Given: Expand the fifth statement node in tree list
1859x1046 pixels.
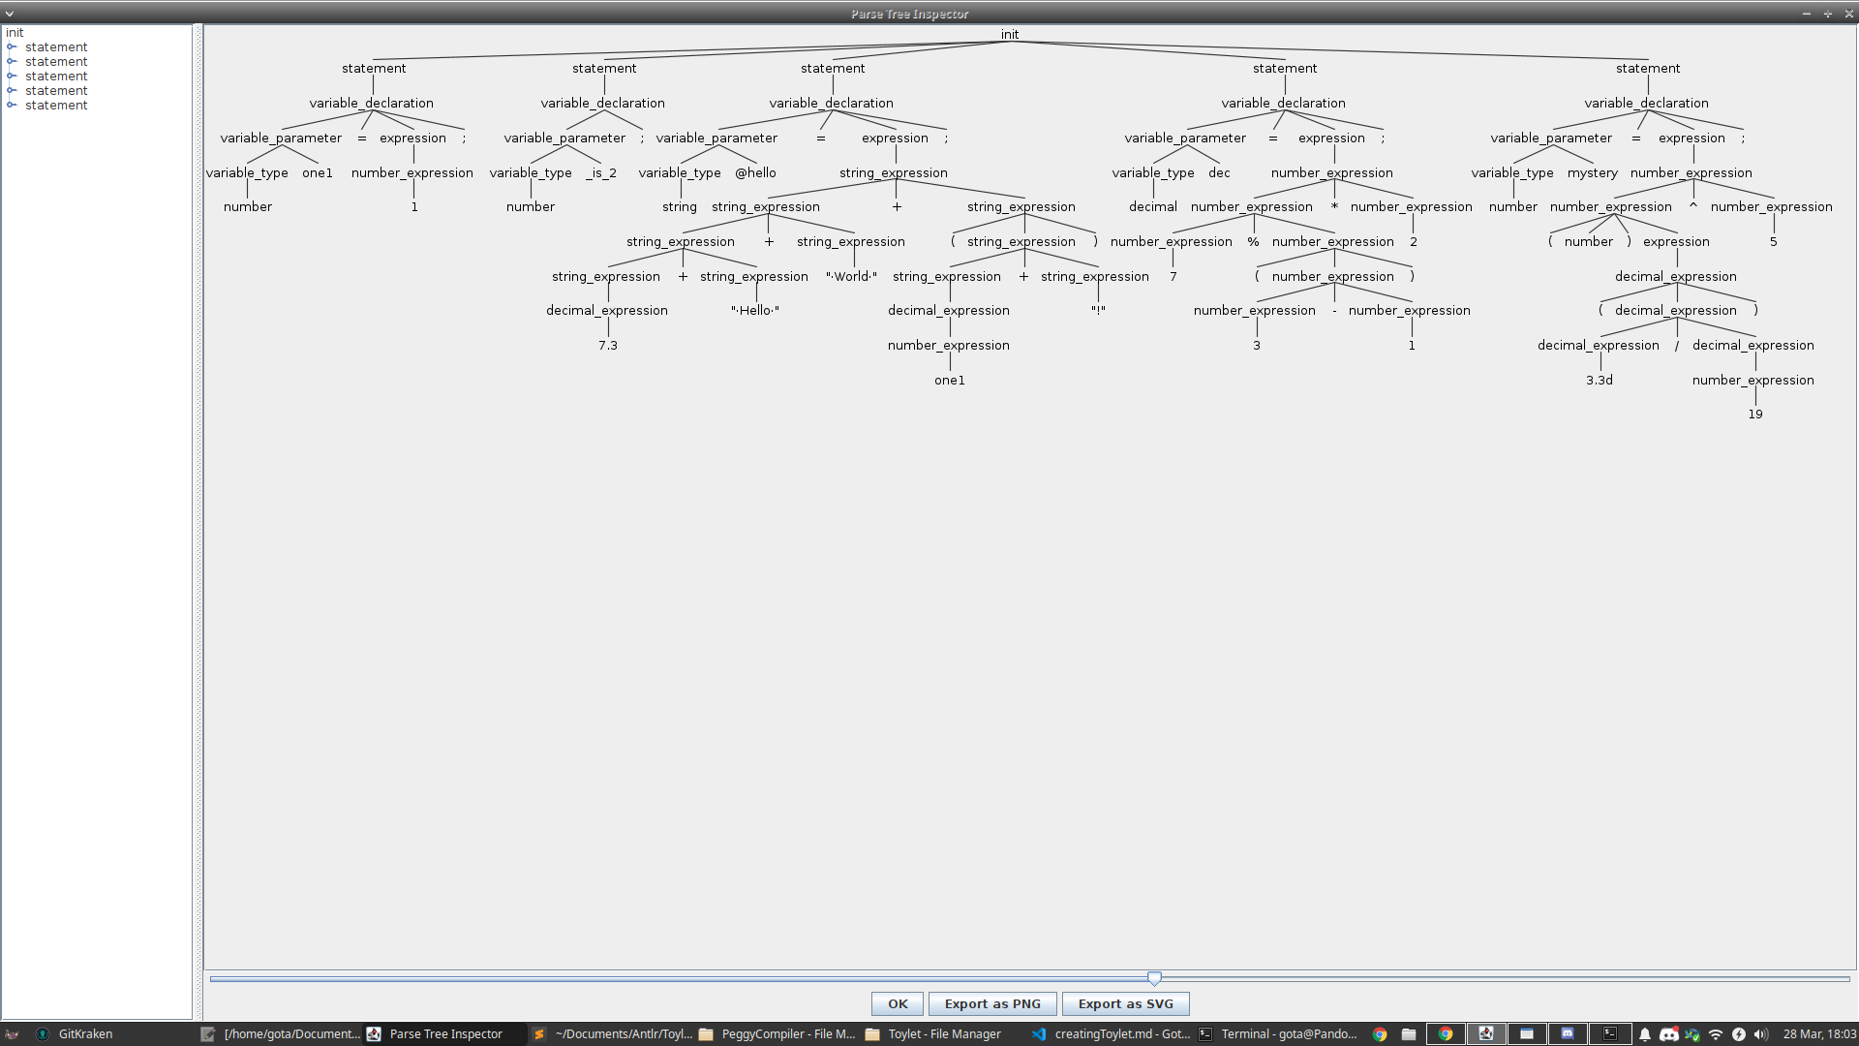Looking at the screenshot, I should point(12,105).
